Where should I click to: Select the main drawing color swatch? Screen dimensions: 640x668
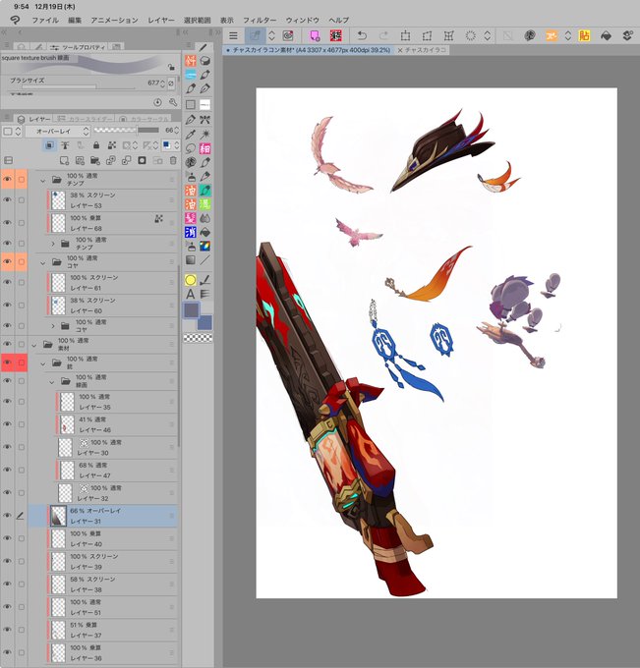pos(192,310)
